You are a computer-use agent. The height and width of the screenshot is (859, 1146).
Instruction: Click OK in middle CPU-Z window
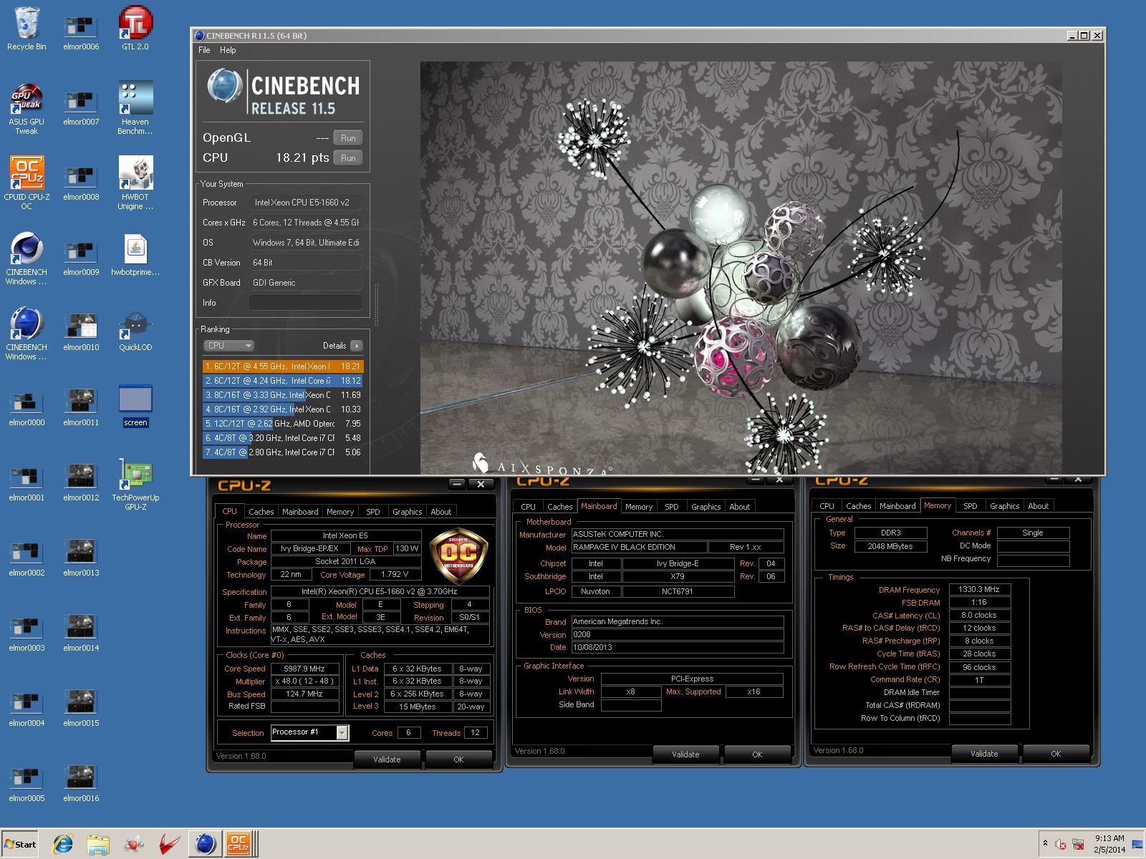pos(757,754)
